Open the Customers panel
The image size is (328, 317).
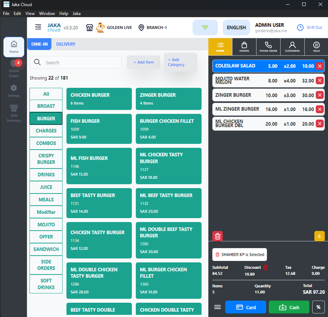[x=292, y=47]
